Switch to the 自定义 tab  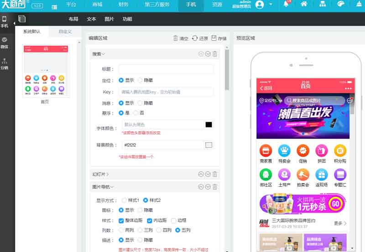point(65,32)
